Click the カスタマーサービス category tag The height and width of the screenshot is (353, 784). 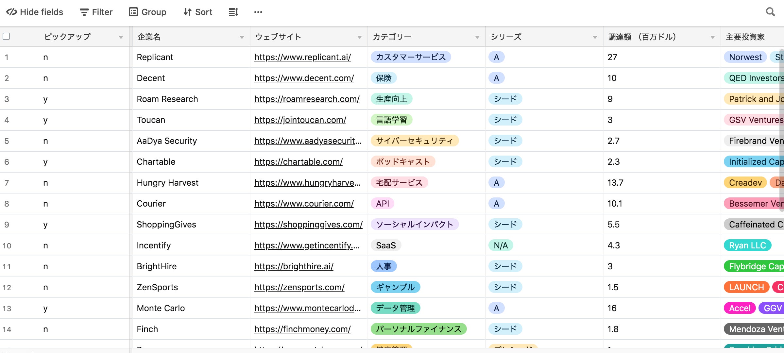click(411, 57)
